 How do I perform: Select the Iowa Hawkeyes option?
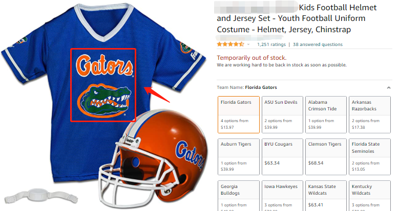click(x=282, y=195)
